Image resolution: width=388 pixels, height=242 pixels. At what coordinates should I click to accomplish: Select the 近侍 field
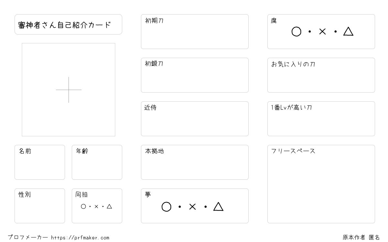(195, 119)
